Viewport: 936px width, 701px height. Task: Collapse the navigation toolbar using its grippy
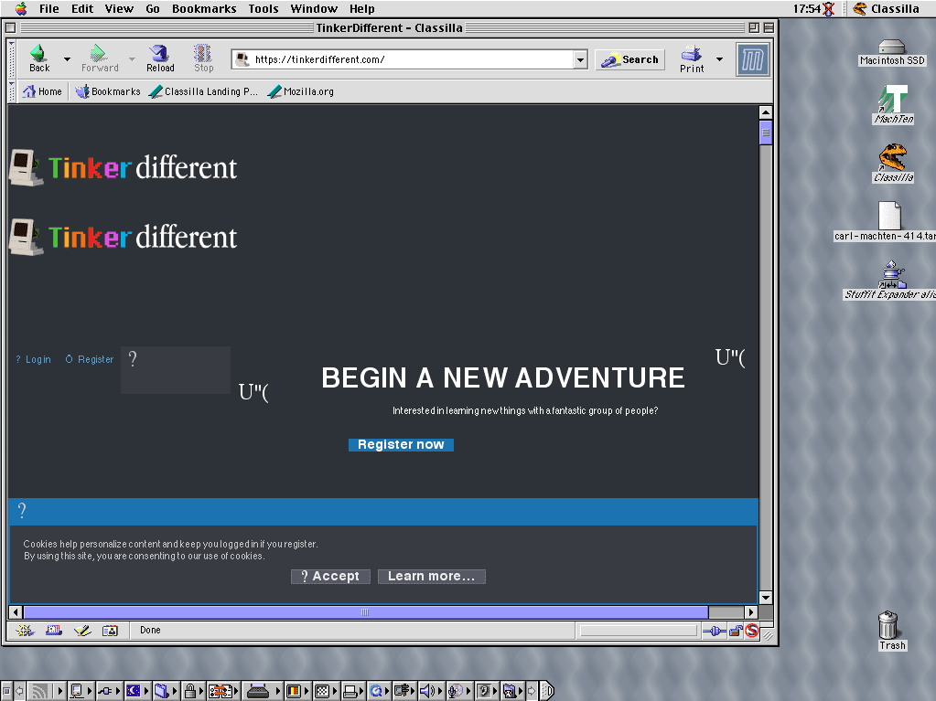click(x=11, y=59)
